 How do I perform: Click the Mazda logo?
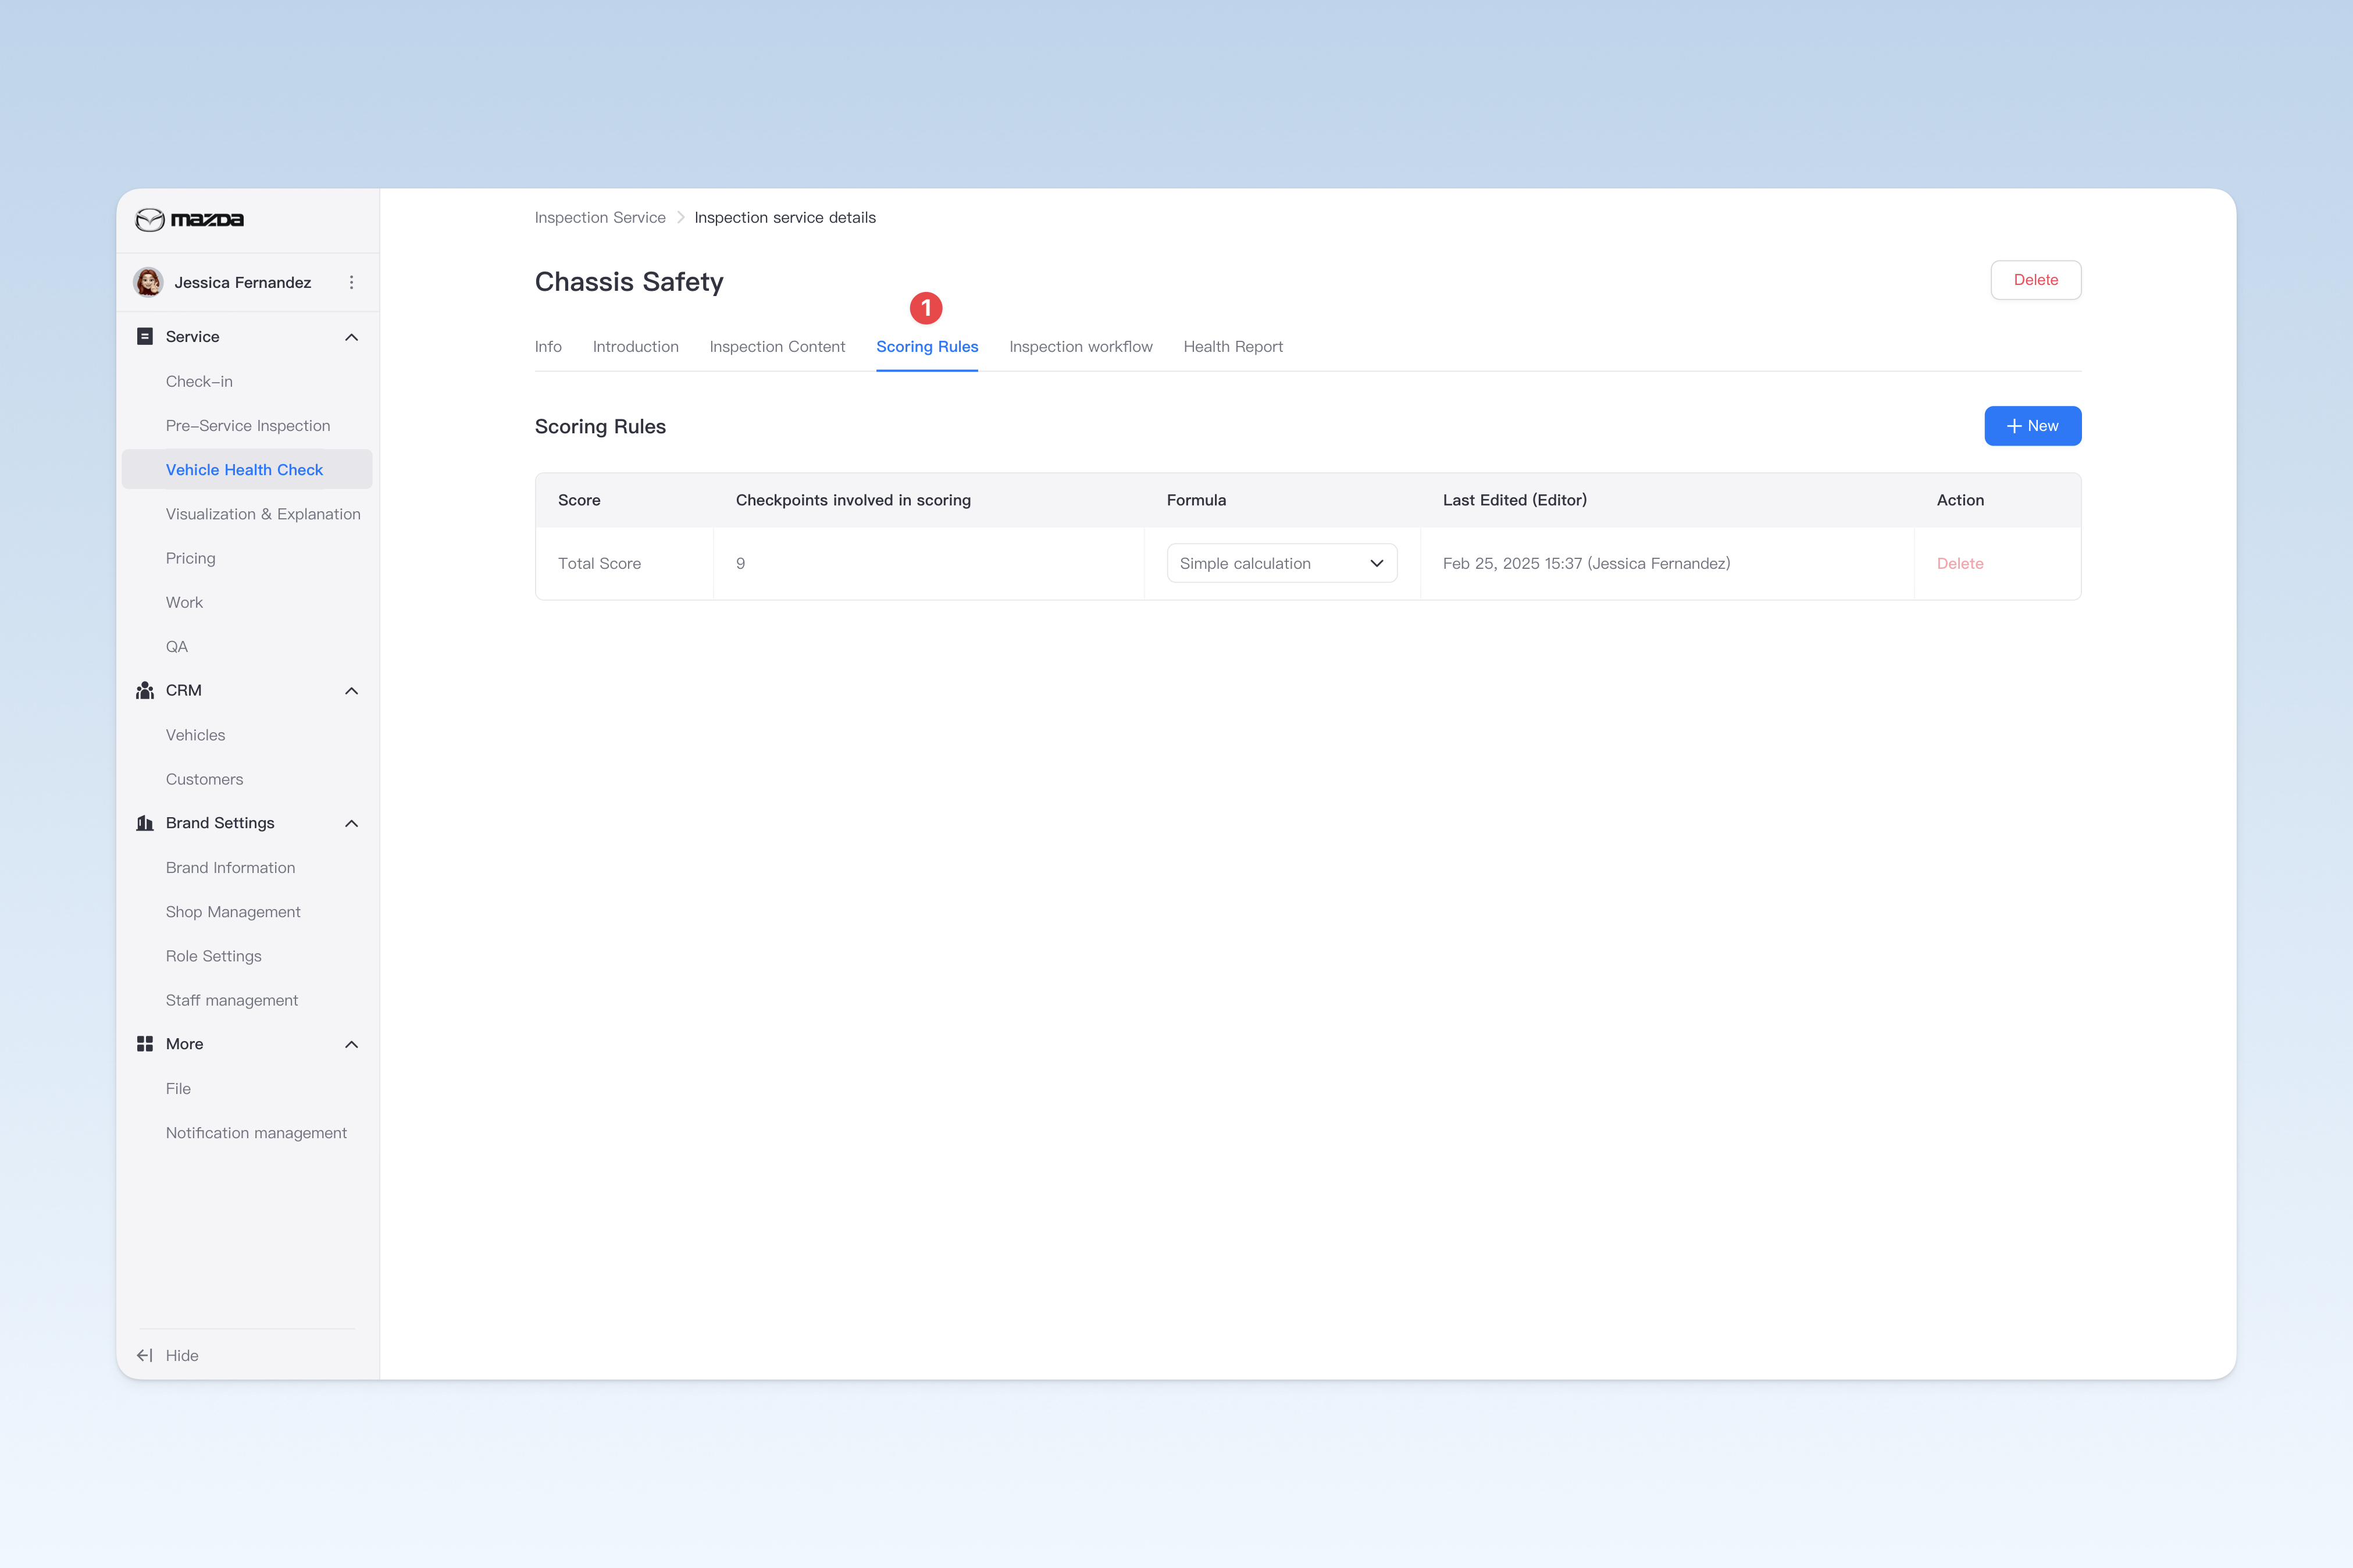pos(189,219)
